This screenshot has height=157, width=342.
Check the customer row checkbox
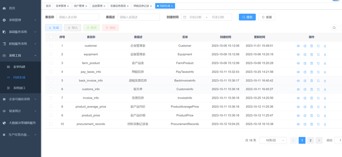coord(51,46)
